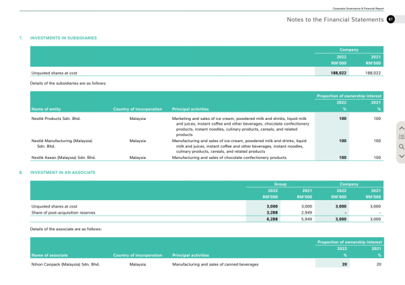Select the 'INVESTMENTS IN SUBSIDIARIES' section heading
Screen dimensions: 405x285
pos(63,38)
